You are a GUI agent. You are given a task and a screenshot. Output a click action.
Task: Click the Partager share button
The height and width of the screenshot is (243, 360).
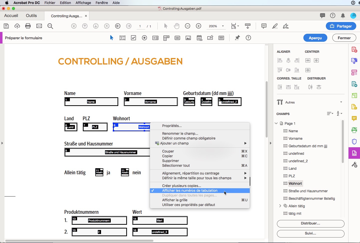tap(341, 26)
